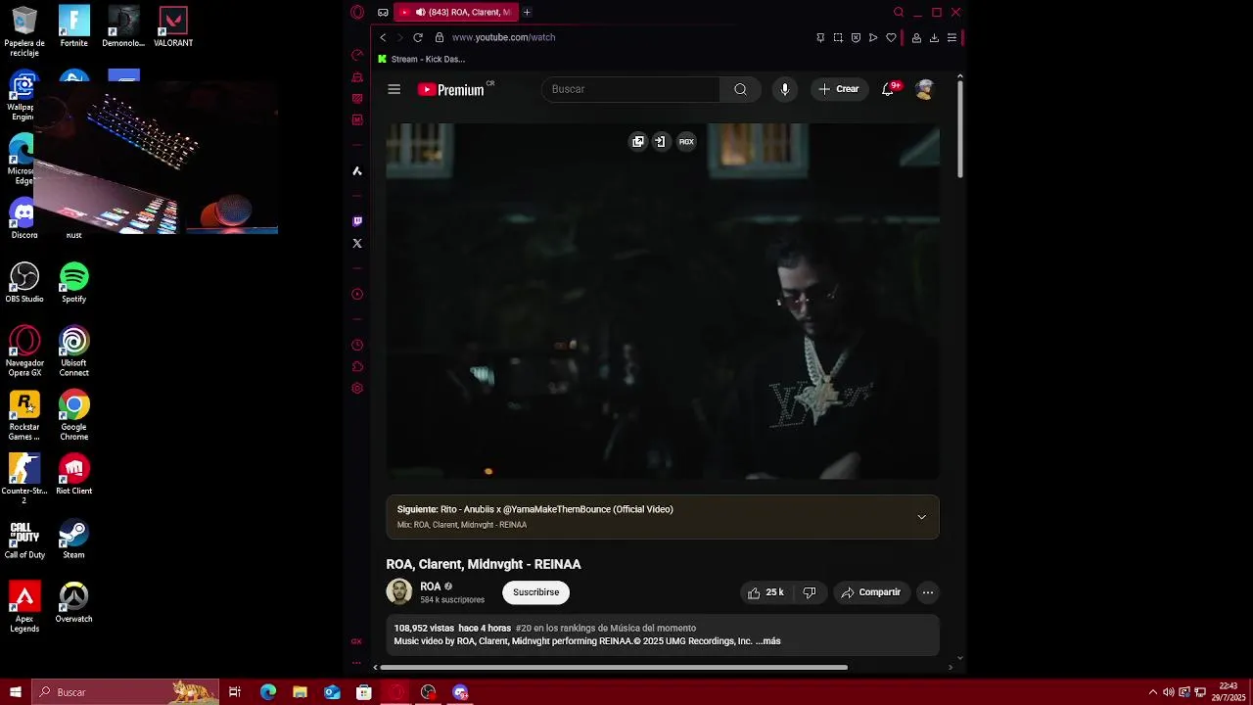Screen dimensions: 1253x705
Task: Open Settings gear in Opera sidebar
Action: (x=357, y=388)
